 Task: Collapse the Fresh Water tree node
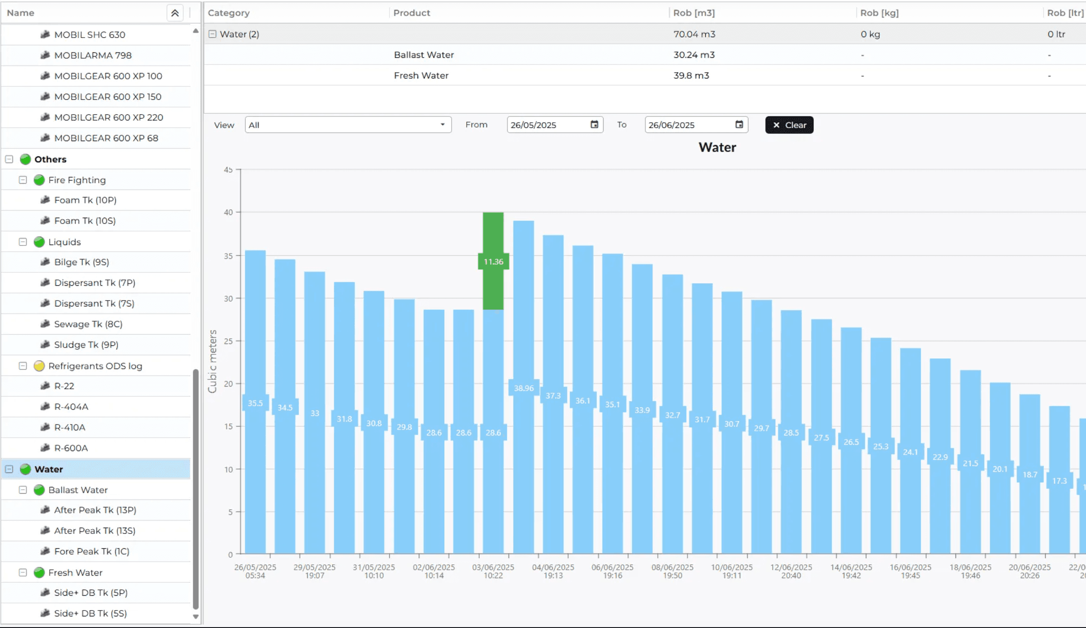click(23, 572)
